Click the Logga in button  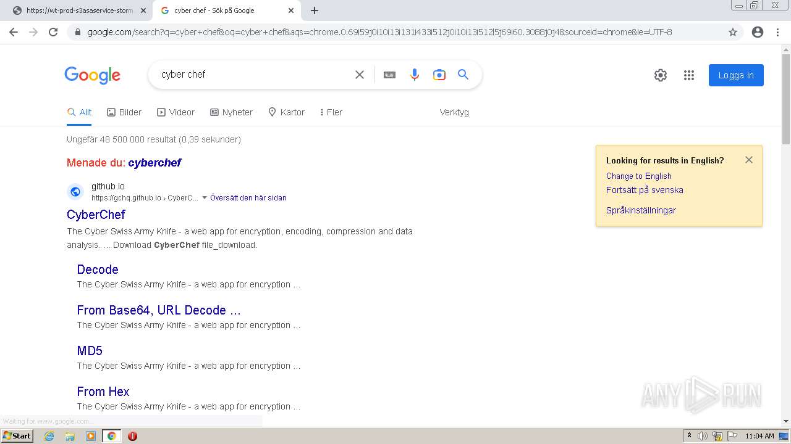[x=736, y=75]
